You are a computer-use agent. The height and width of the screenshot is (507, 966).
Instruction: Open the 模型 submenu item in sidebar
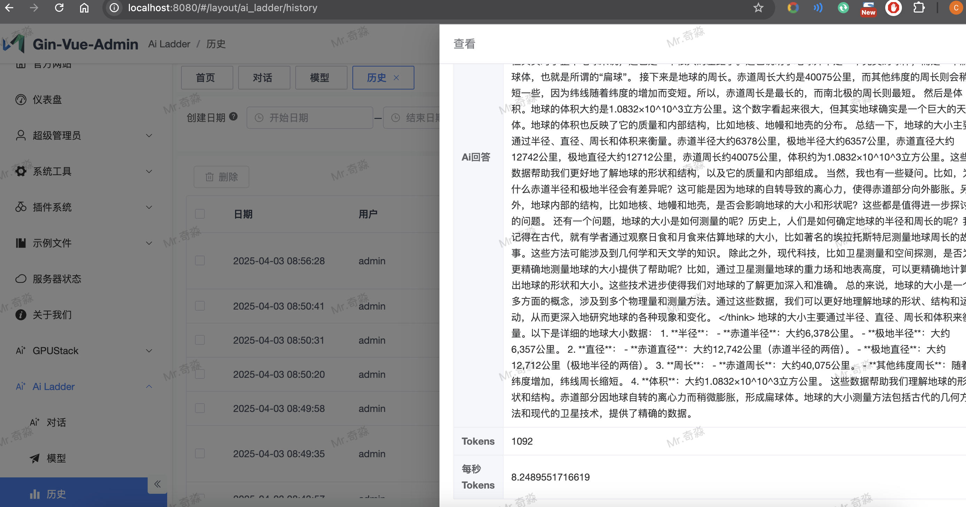56,458
